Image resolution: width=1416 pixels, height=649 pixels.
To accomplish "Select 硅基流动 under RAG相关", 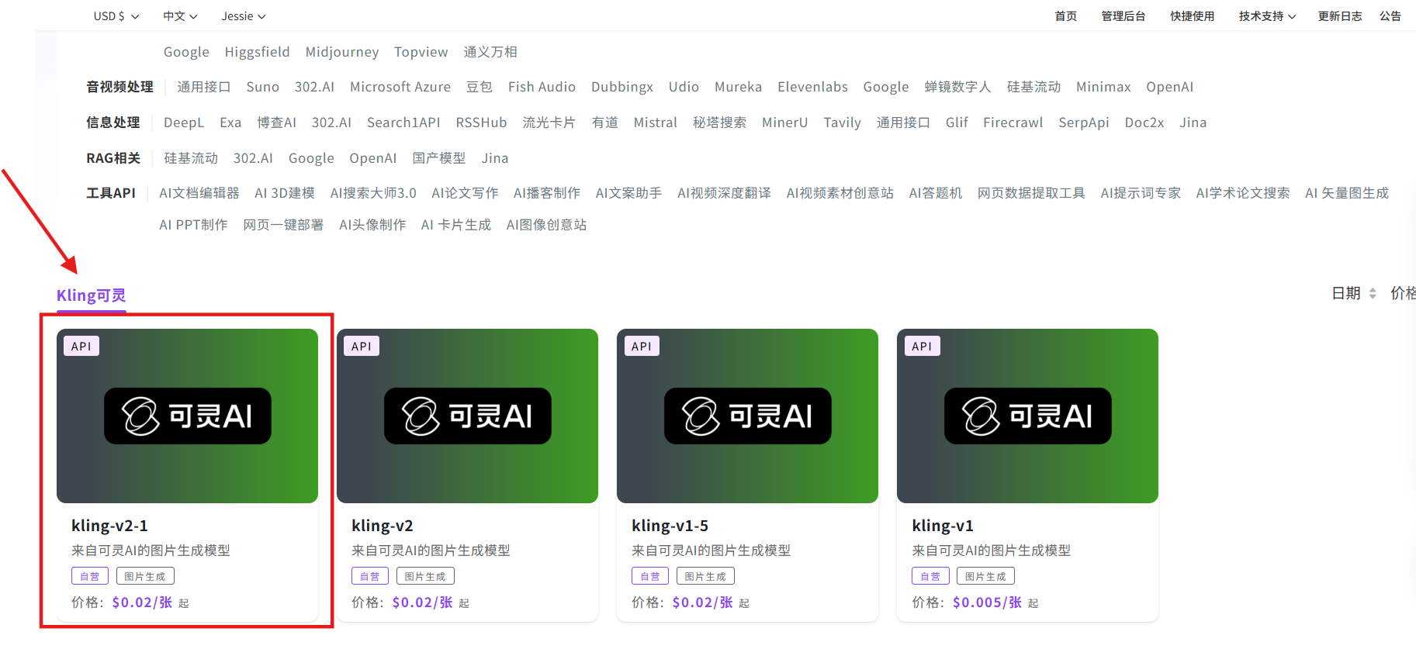I will (191, 158).
